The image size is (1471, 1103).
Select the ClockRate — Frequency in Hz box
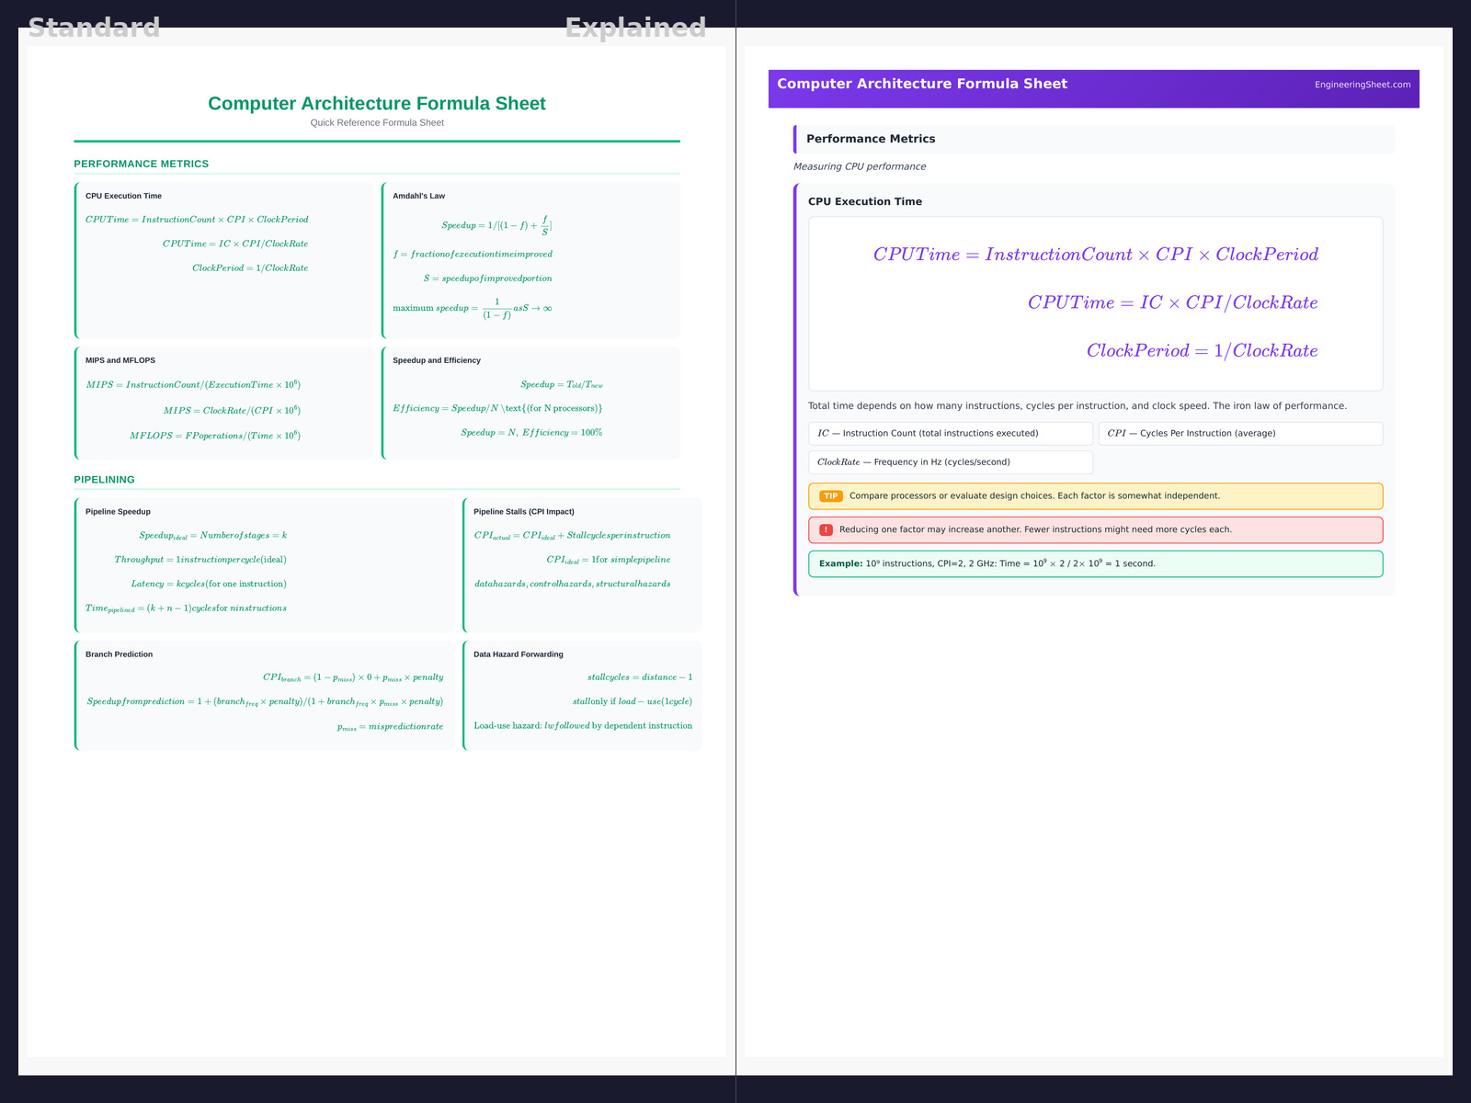click(x=950, y=462)
